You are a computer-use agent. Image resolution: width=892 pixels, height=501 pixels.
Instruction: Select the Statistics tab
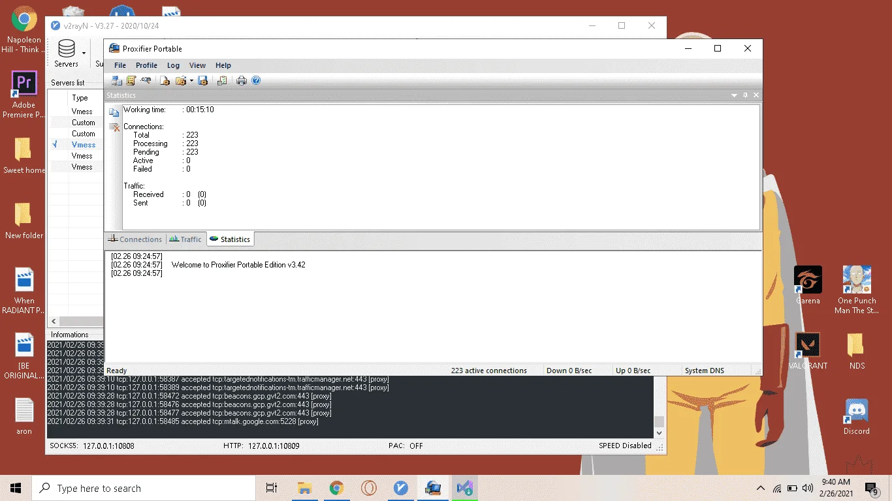click(230, 239)
